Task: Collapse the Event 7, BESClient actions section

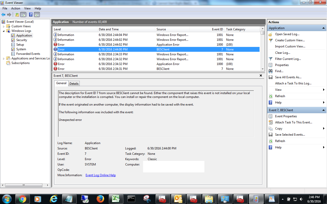Action: 324,110
